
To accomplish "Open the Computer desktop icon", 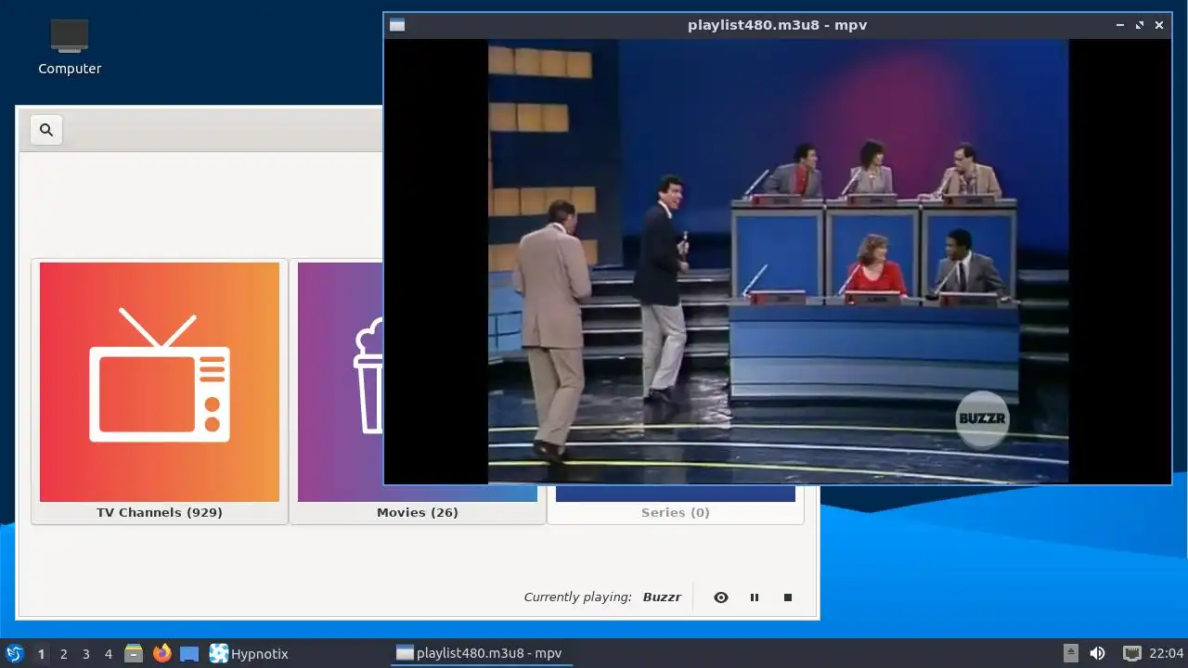I will click(x=70, y=47).
